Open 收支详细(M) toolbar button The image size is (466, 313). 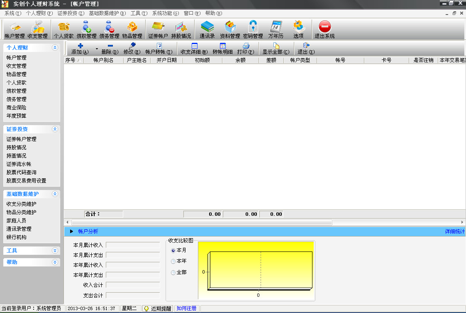tap(194, 49)
